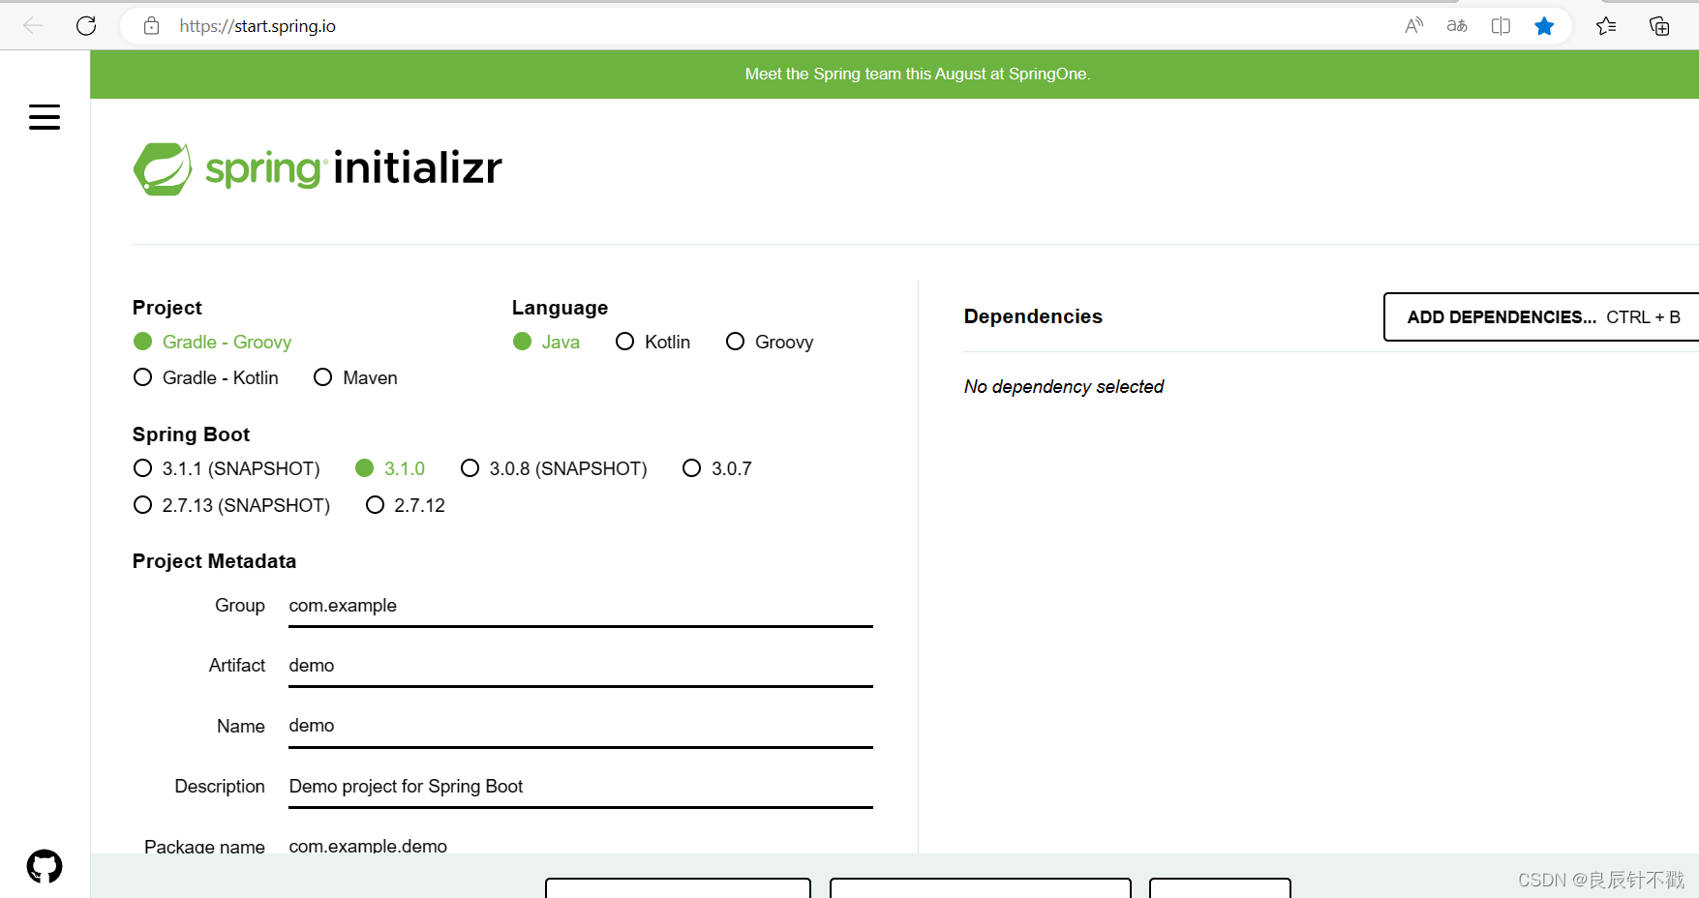
Task: Click the Spring Initializr logo
Action: pos(318,168)
